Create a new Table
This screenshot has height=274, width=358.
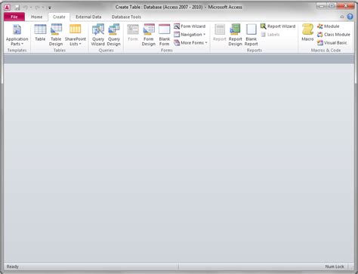tap(40, 33)
